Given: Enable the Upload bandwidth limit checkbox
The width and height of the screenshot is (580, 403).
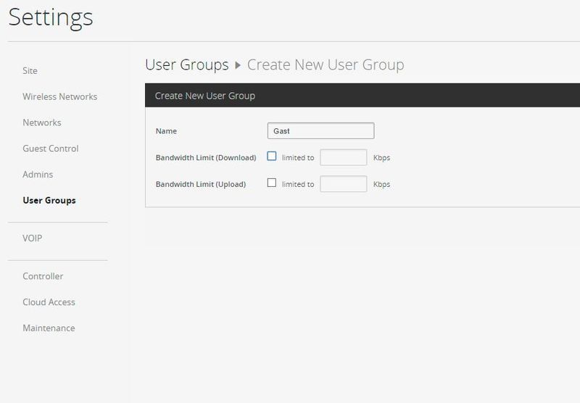Looking at the screenshot, I should tap(271, 183).
